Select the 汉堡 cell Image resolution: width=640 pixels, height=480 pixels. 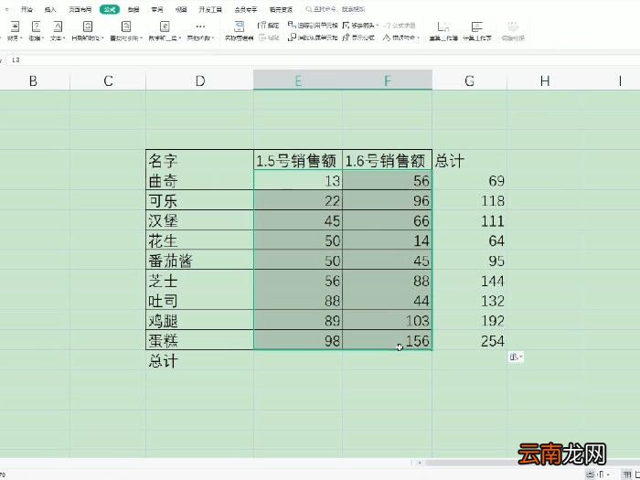[199, 220]
